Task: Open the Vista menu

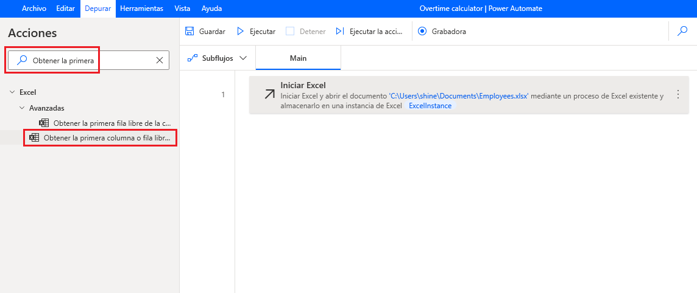Action: point(182,9)
